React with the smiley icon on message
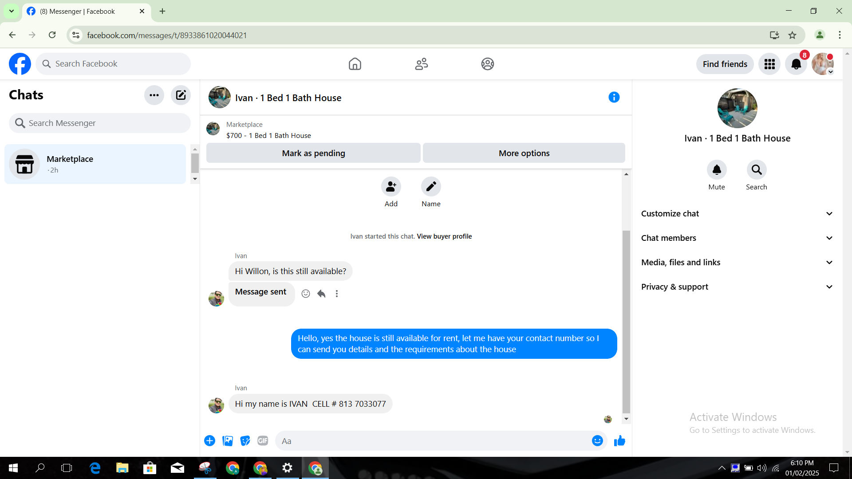Viewport: 852px width, 479px height. (x=306, y=294)
